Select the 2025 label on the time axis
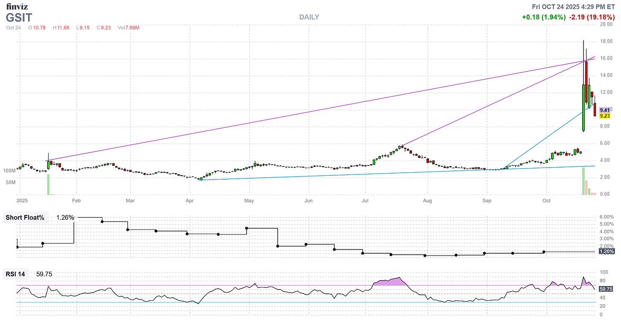This screenshot has width=621, height=322. tap(22, 200)
